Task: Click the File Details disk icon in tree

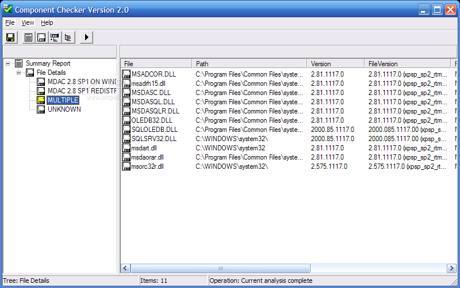Action: click(30, 73)
